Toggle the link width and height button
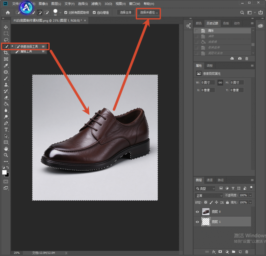The image size is (266, 256). click(x=220, y=83)
